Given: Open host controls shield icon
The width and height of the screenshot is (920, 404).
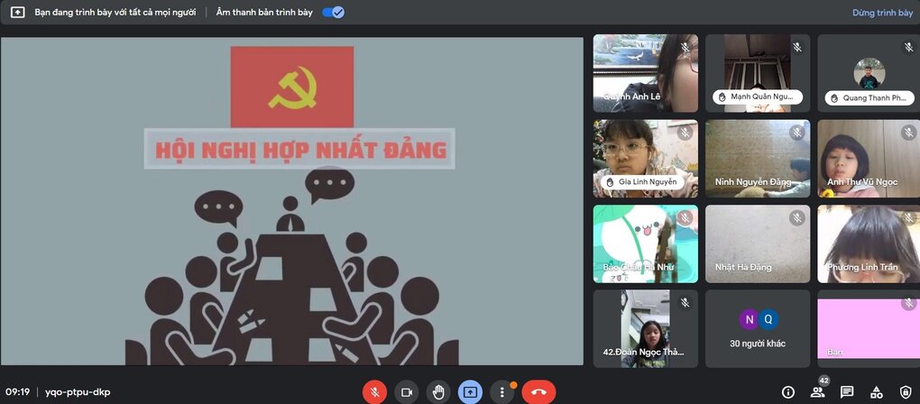Looking at the screenshot, I should point(905,392).
